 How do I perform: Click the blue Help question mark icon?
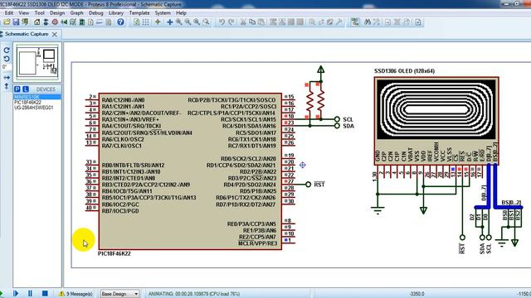click(120, 22)
